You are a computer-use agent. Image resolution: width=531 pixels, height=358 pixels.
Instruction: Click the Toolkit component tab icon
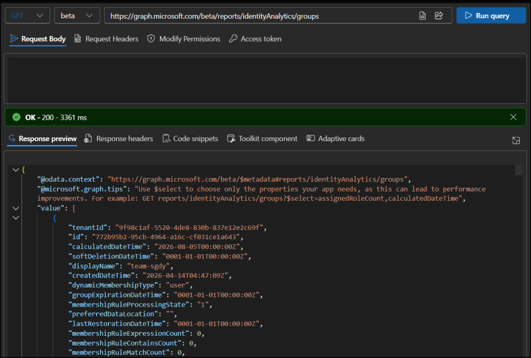point(231,139)
